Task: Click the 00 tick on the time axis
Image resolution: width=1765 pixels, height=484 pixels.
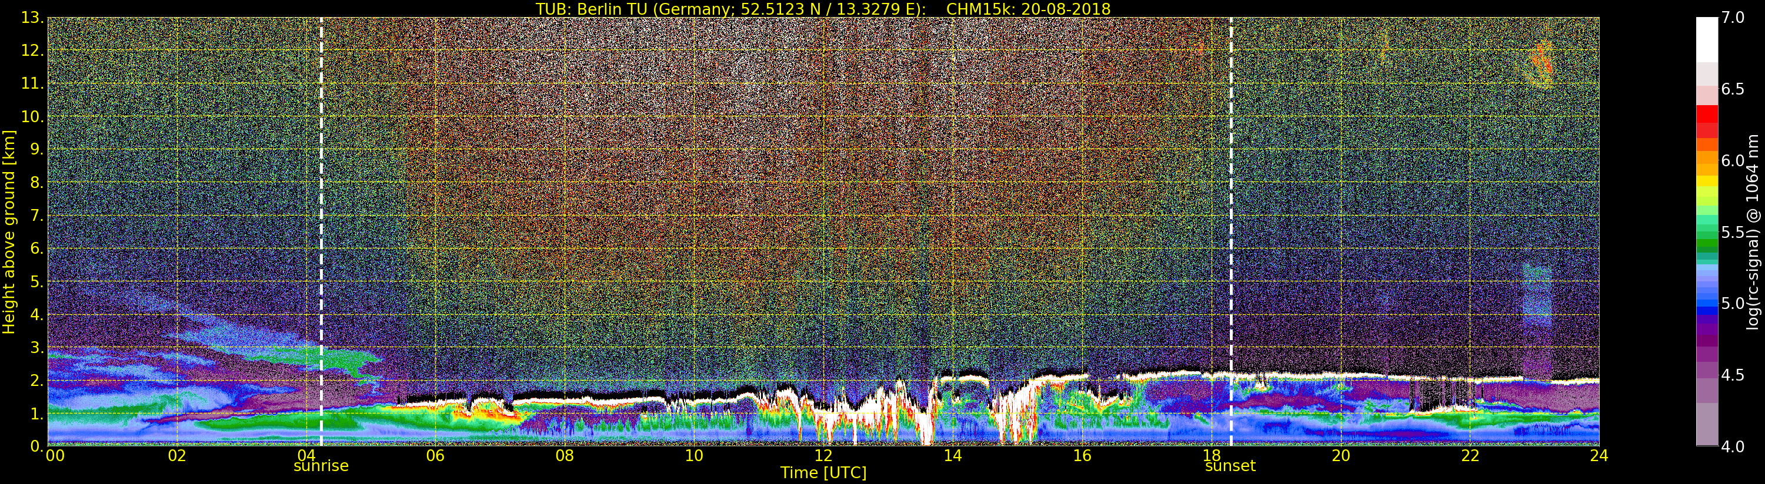Action: (x=55, y=456)
